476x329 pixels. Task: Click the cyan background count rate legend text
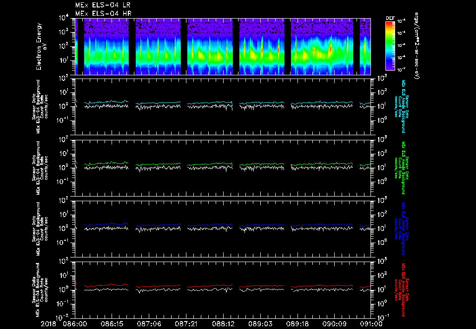pos(403,106)
